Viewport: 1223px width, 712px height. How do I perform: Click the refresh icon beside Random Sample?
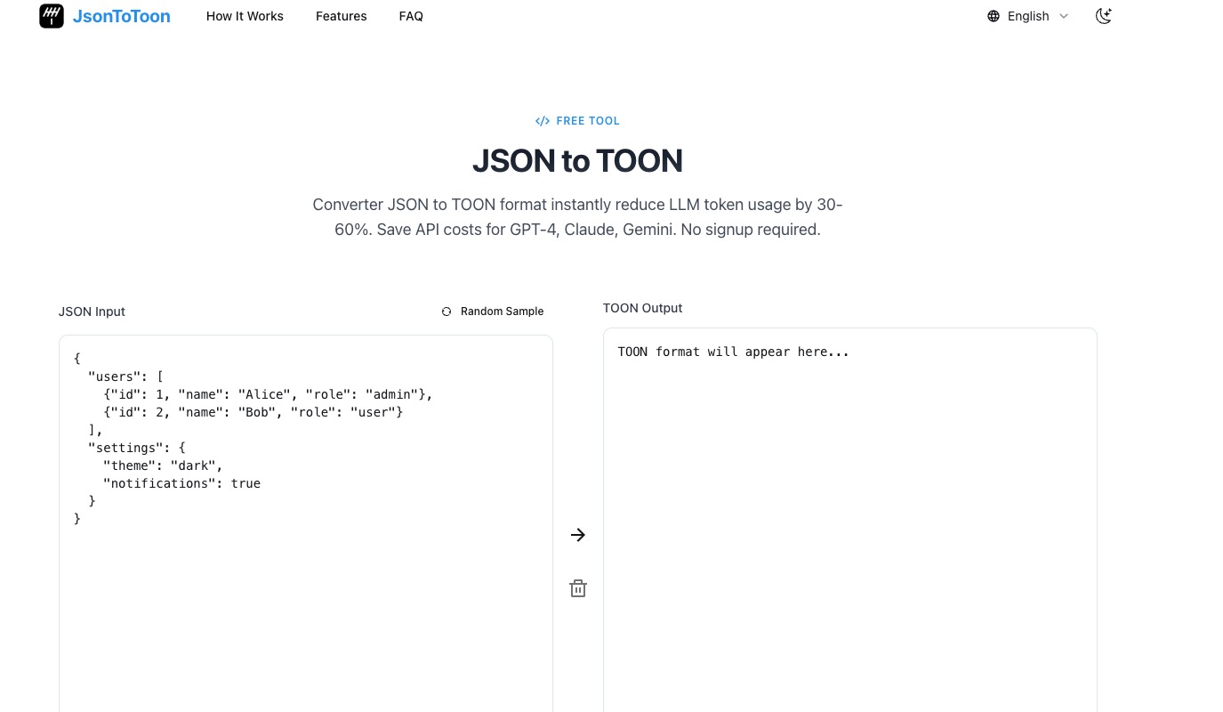[447, 311]
